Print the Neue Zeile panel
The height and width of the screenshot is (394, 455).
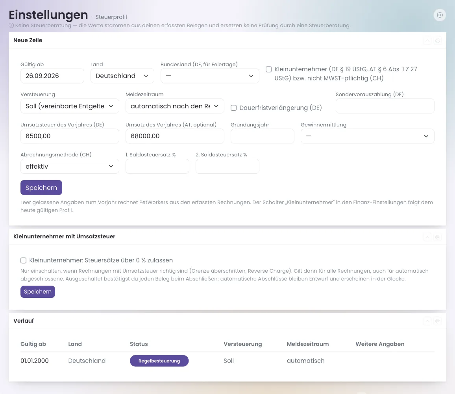point(438,41)
